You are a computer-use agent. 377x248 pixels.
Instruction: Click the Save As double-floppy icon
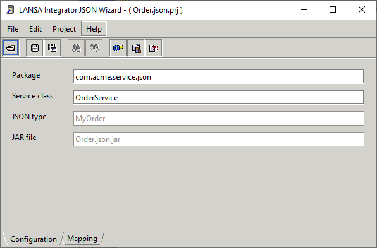coord(53,48)
